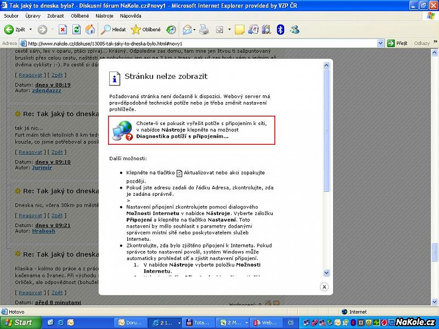The image size is (439, 329).
Task: Click the Bluetooth toolbar icon
Action: coord(280,30)
